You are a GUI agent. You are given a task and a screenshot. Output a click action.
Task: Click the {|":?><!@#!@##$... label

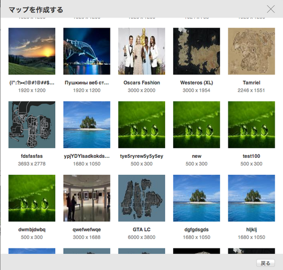[x=32, y=83]
